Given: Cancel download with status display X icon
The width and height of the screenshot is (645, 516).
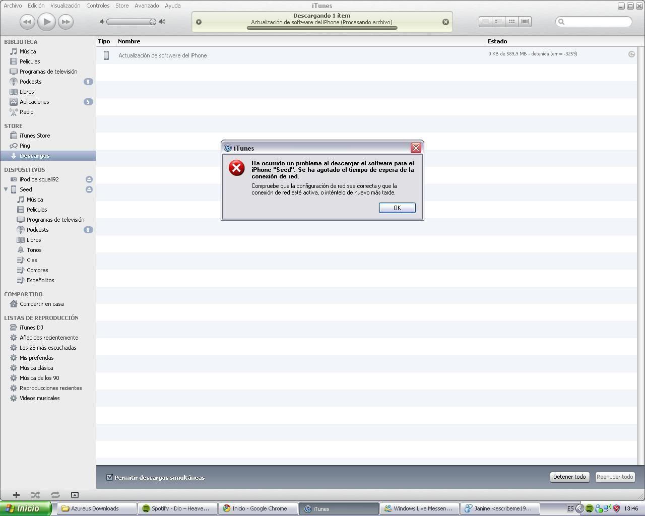Looking at the screenshot, I should 445,22.
